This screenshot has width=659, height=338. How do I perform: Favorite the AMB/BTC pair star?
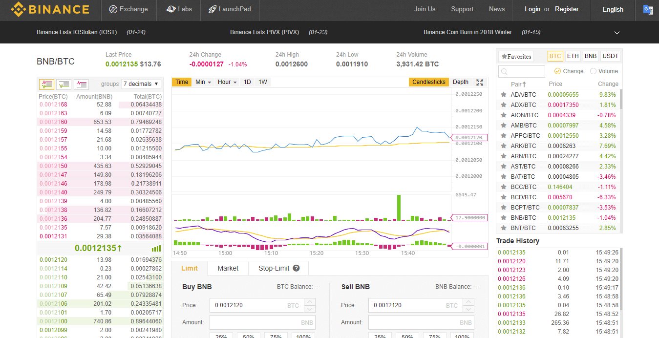503,126
